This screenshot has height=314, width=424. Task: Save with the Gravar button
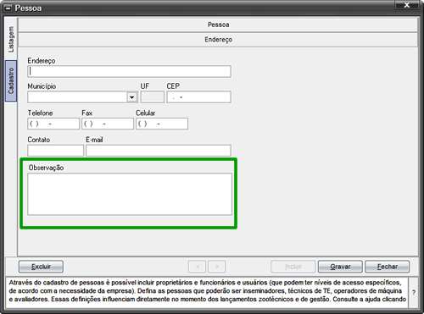coord(340,267)
